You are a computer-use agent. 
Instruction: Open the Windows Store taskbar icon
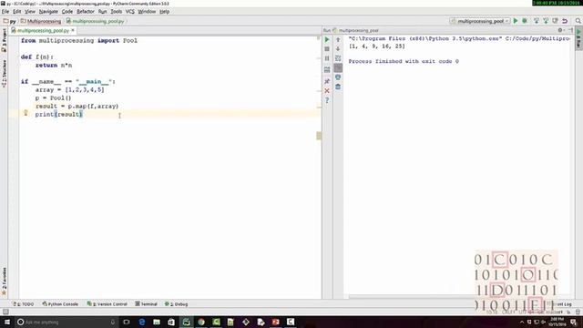point(171,322)
